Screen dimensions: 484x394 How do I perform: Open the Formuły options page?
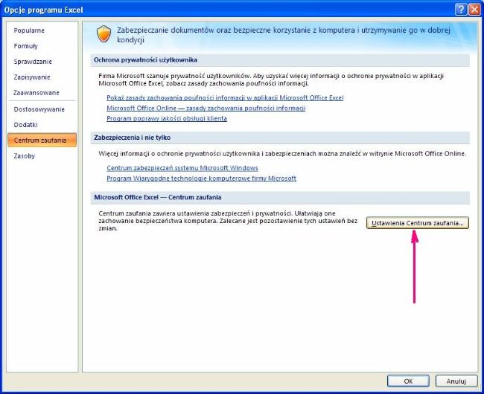(x=25, y=46)
